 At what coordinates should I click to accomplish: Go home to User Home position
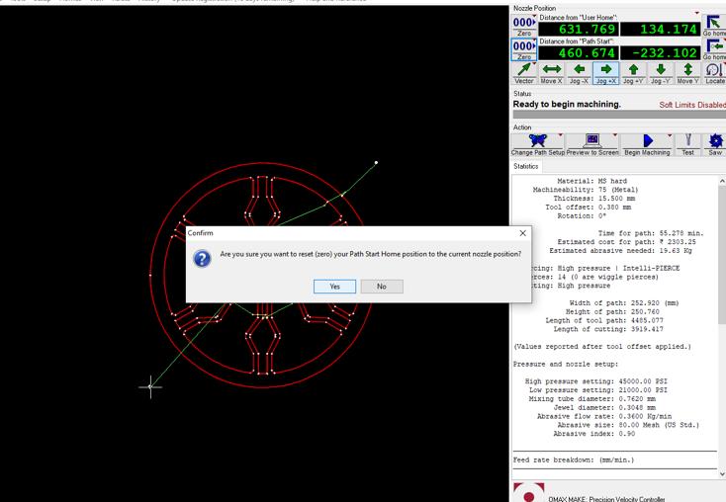point(714,26)
